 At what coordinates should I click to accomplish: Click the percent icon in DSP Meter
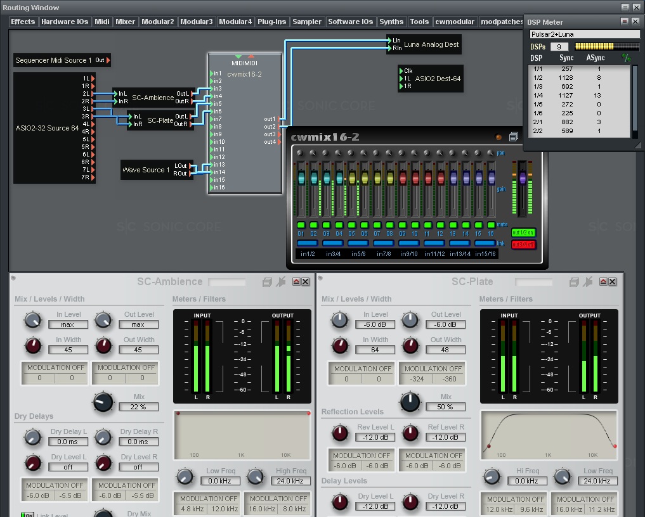click(627, 58)
